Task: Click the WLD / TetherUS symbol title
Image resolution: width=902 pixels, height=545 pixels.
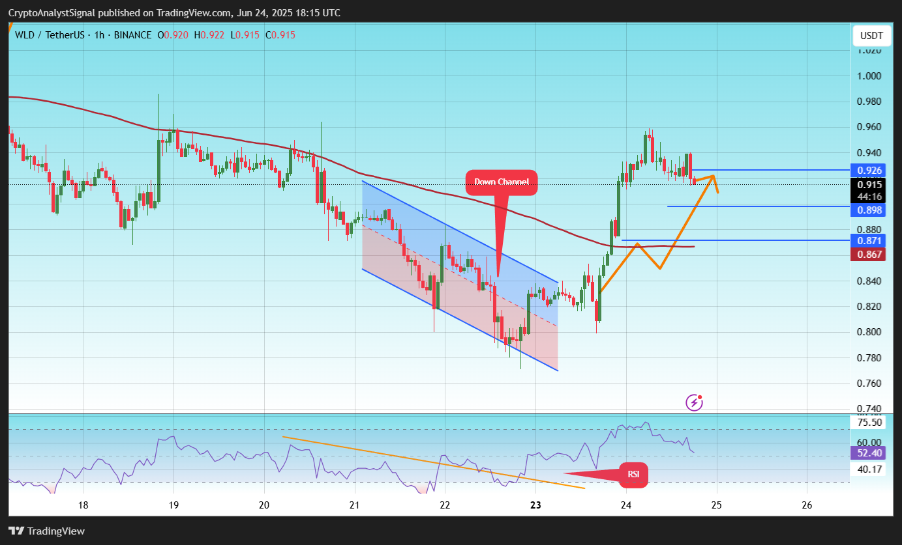Action: (x=50, y=35)
